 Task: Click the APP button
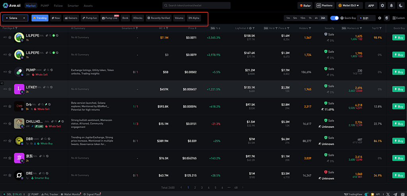point(371,6)
